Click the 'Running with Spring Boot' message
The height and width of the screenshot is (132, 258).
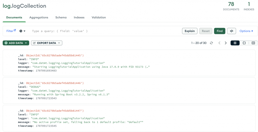click(x=71, y=94)
